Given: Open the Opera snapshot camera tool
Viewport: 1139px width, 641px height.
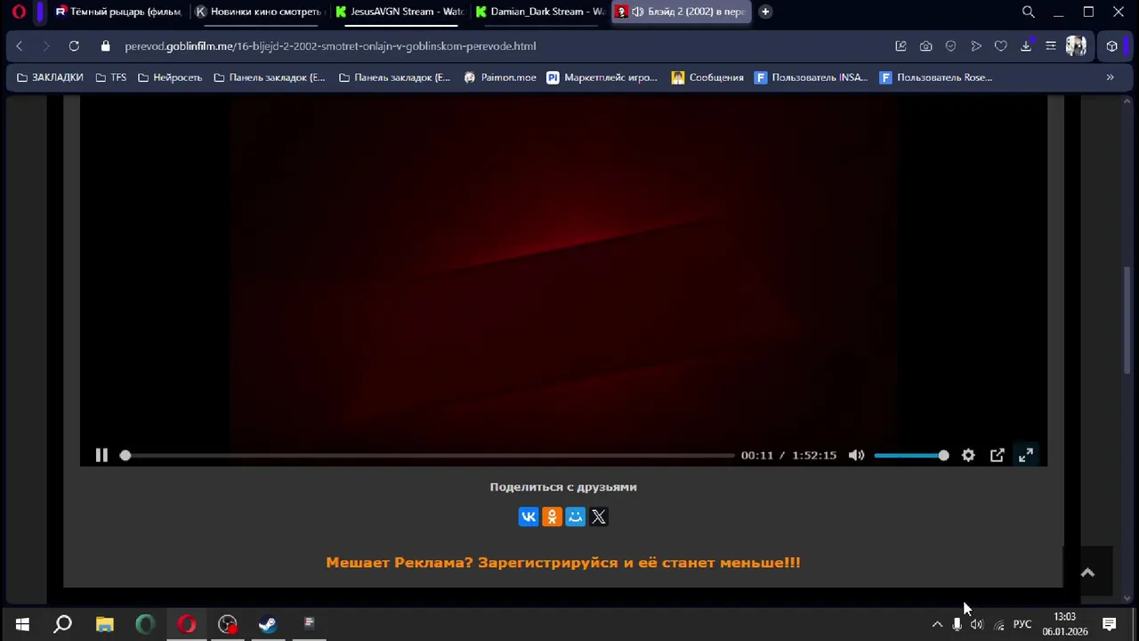Looking at the screenshot, I should [926, 46].
